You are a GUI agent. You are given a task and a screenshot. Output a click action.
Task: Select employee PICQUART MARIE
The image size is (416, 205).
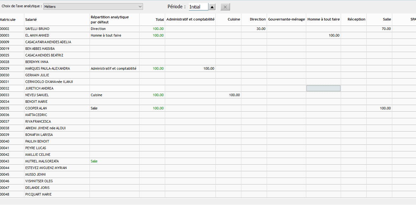point(38,194)
